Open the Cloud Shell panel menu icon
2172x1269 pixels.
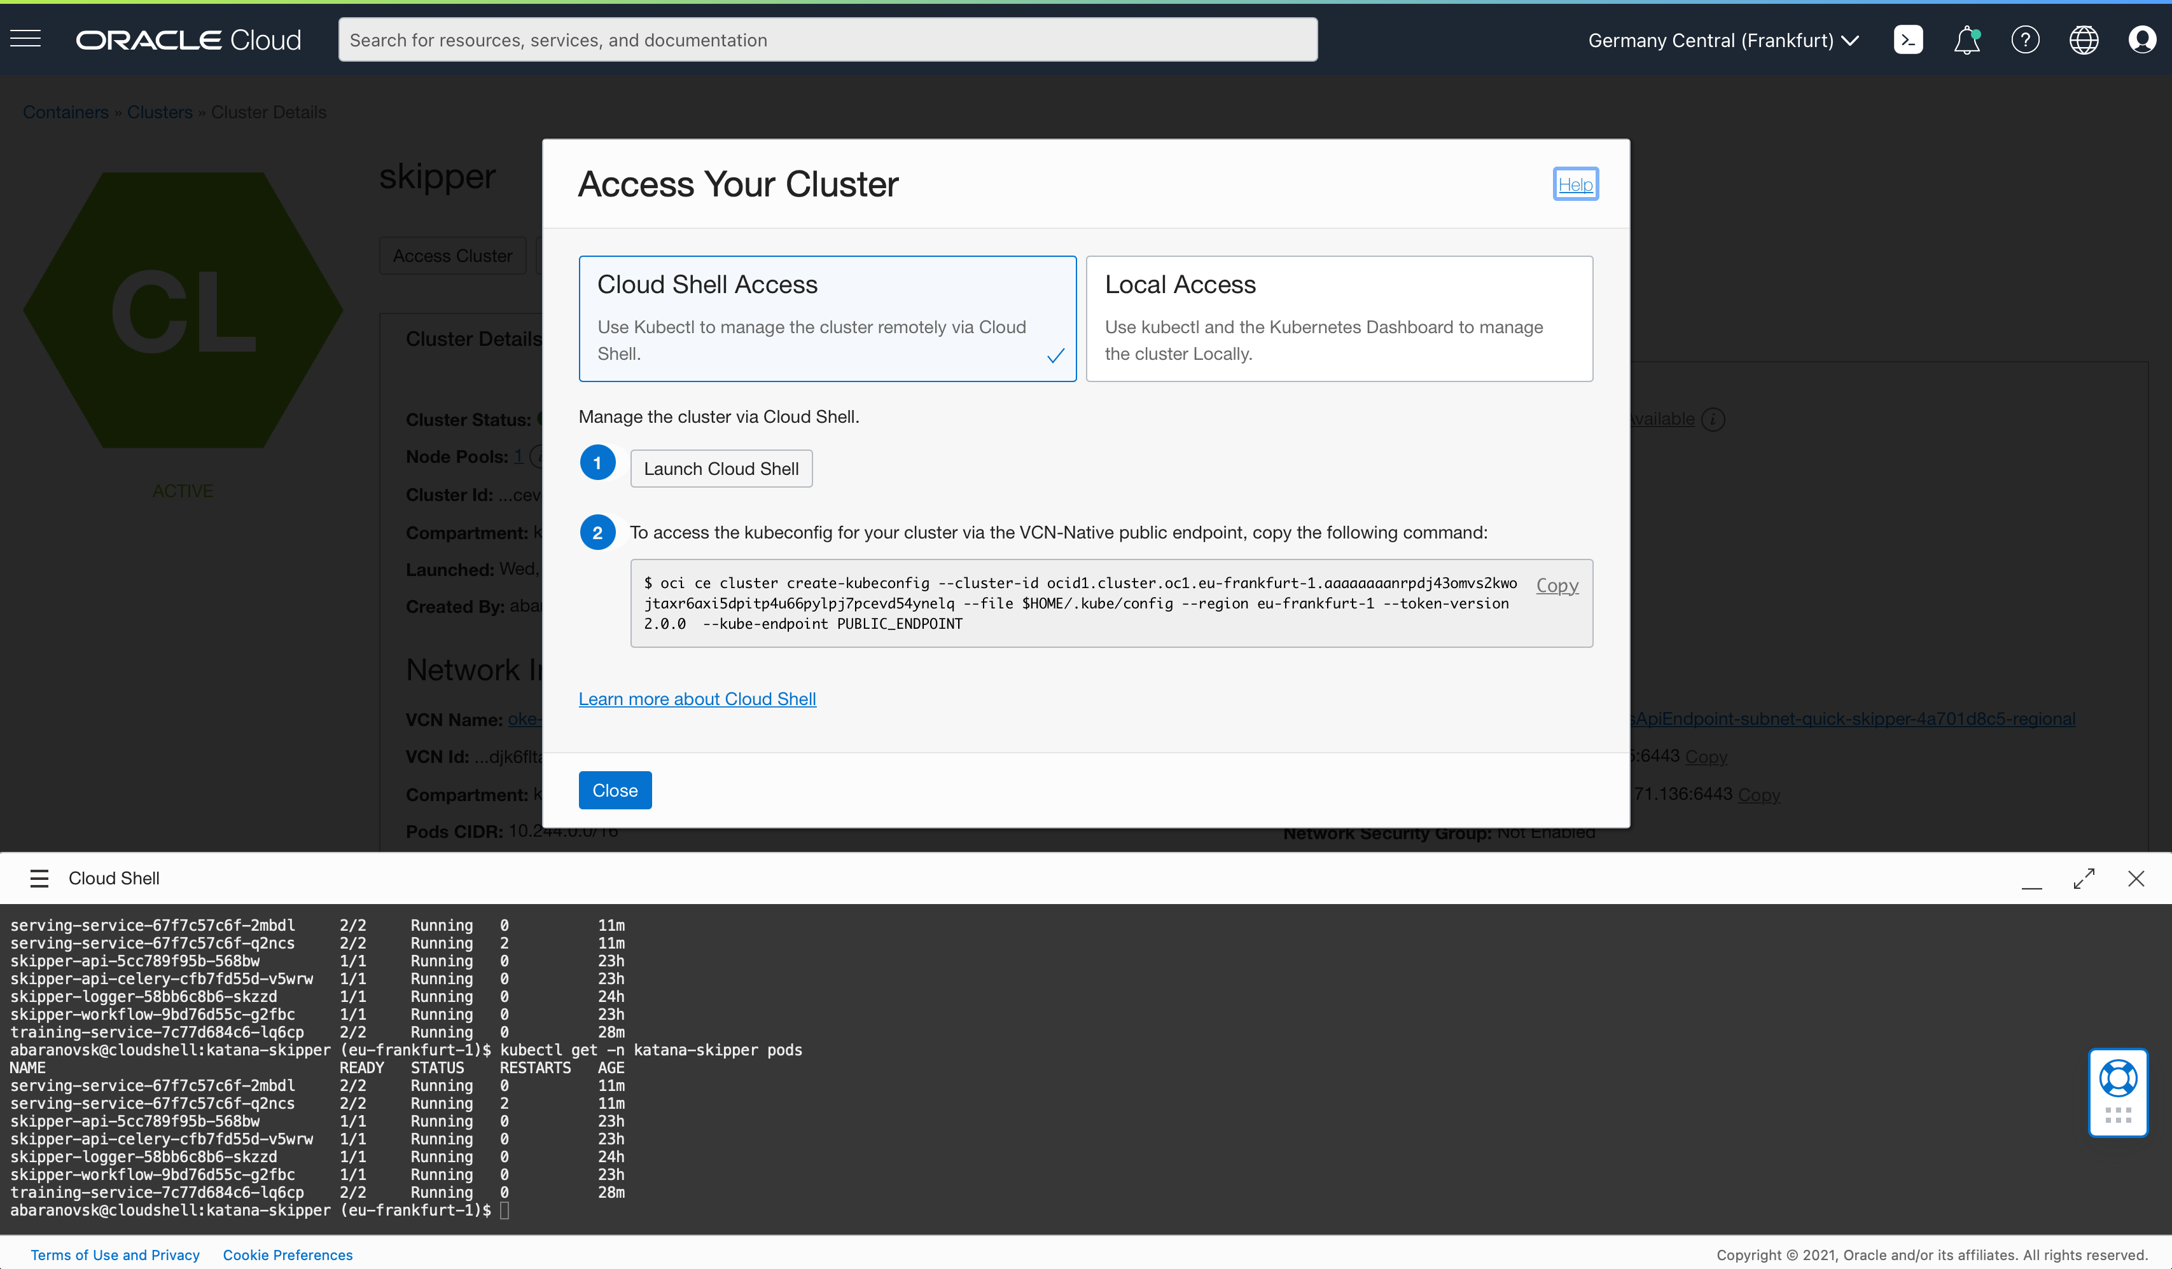point(39,878)
